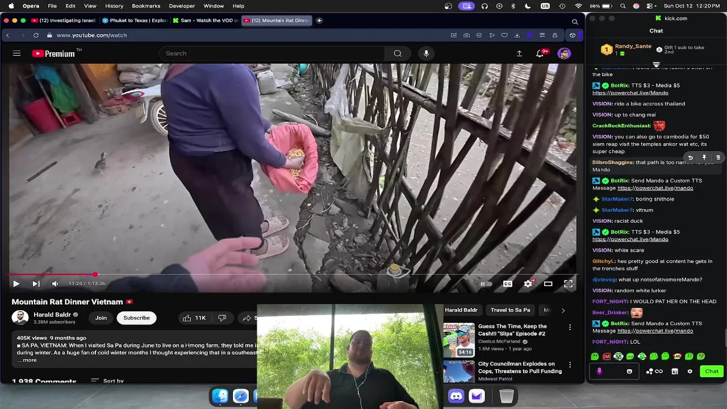Pin BilbroShaggins chat message
Screen dimensions: 727x409
coord(704,158)
